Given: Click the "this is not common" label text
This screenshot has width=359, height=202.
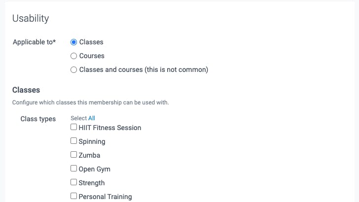Looking at the screenshot, I should pyautogui.click(x=176, y=69).
